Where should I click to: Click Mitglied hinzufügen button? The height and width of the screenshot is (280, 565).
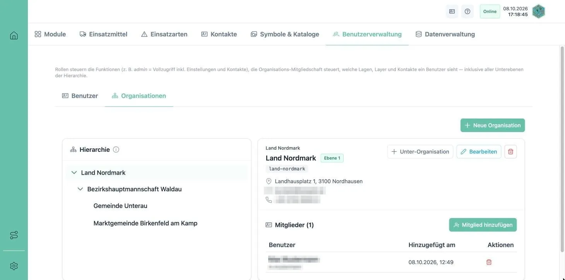click(483, 225)
